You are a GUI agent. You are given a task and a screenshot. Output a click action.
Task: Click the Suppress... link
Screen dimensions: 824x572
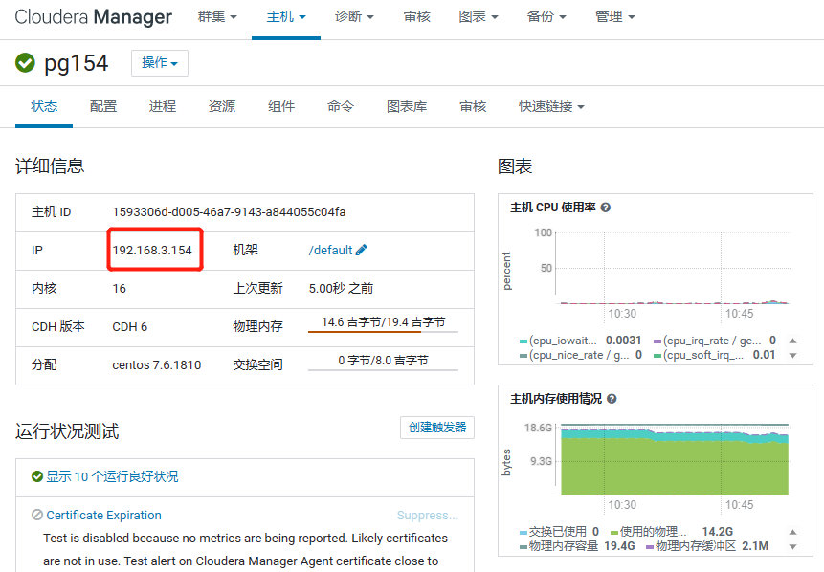(427, 516)
